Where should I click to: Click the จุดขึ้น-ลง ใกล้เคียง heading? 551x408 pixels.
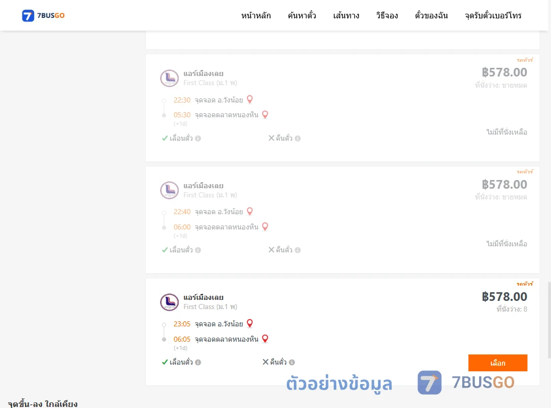coord(42,404)
